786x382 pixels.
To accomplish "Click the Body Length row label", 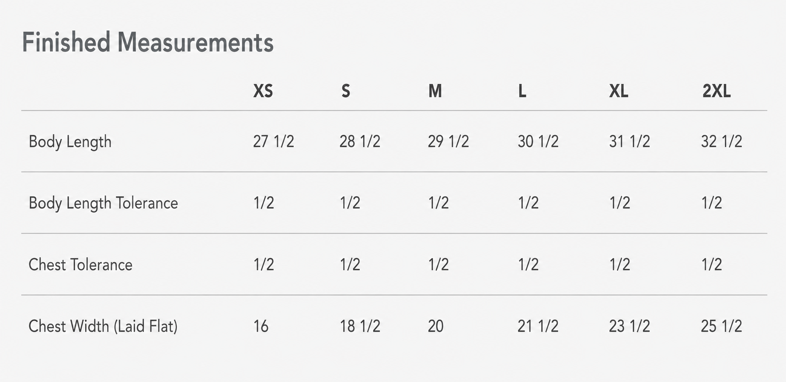I will (x=70, y=142).
